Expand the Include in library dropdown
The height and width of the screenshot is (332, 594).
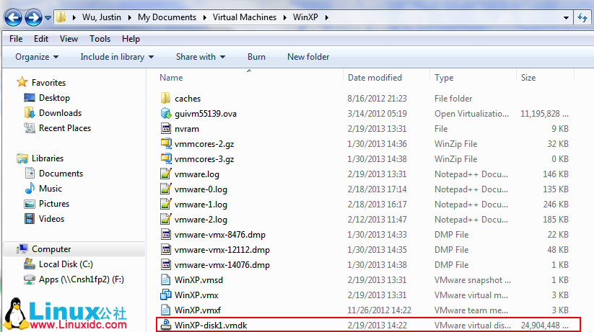tap(117, 57)
